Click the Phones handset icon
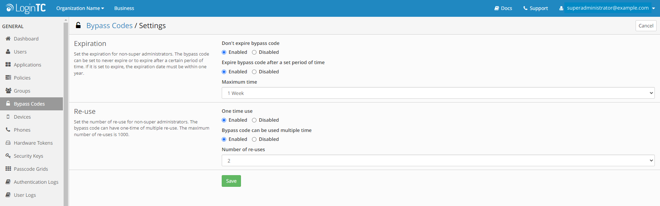 8,130
